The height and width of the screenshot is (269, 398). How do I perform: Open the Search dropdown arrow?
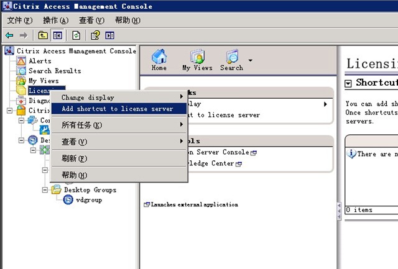(x=250, y=60)
